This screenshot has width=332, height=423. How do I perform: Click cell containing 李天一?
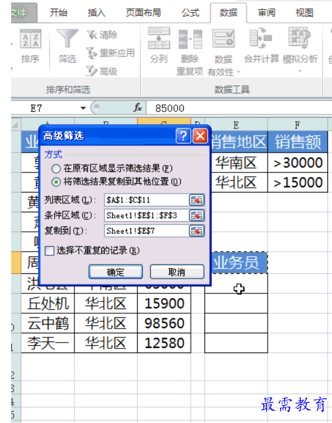coord(48,343)
